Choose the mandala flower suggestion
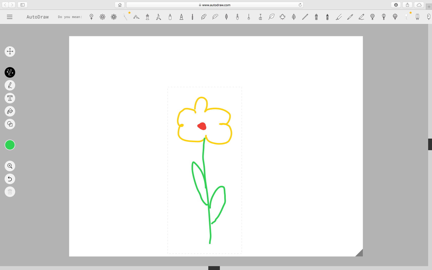The width and height of the screenshot is (432, 270). tap(102, 17)
